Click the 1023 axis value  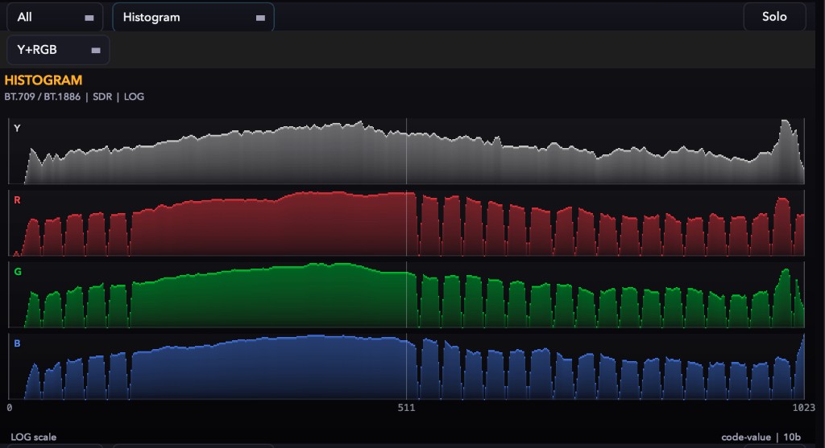(x=803, y=408)
